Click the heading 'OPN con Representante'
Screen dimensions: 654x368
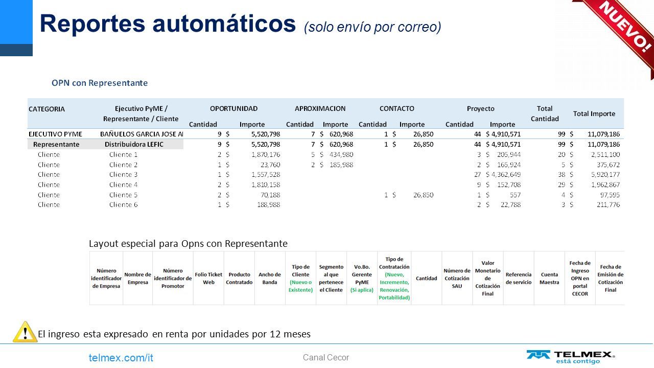click(100, 83)
